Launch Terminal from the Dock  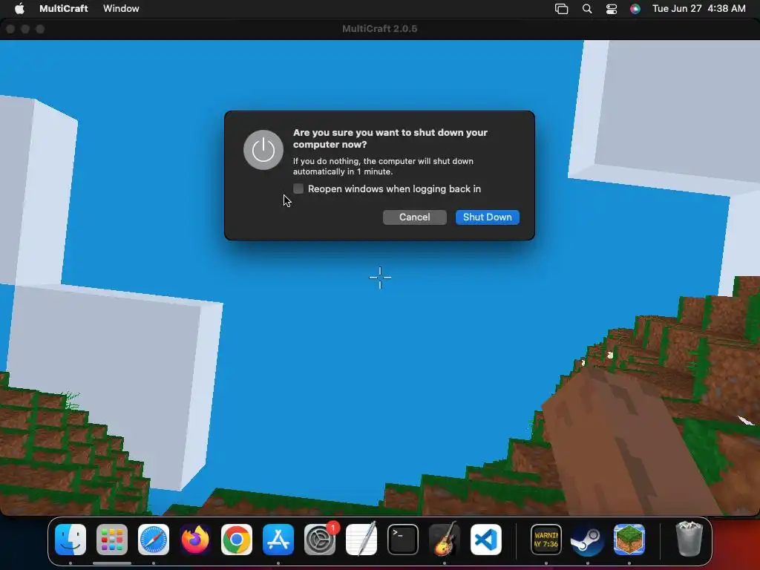tap(403, 540)
